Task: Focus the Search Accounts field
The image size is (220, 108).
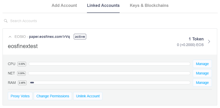Action: [x=110, y=21]
